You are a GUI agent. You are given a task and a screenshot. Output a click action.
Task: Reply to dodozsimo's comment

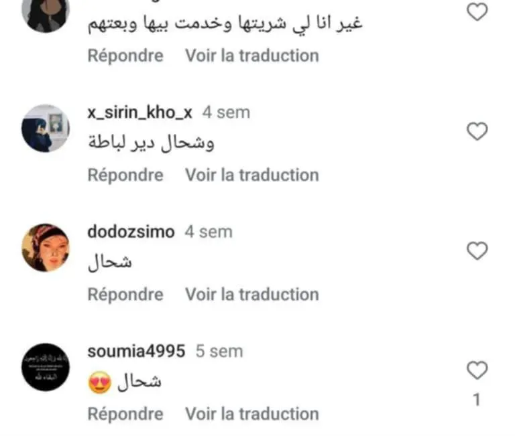[x=125, y=295]
